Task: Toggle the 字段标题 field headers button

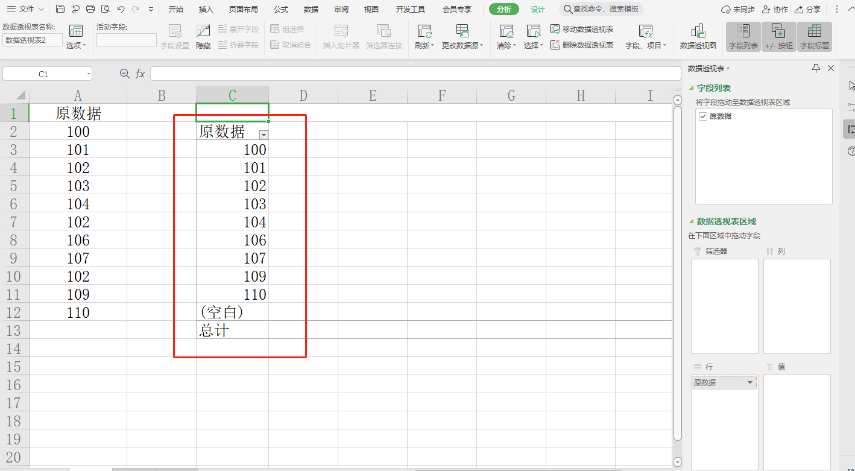Action: (814, 37)
